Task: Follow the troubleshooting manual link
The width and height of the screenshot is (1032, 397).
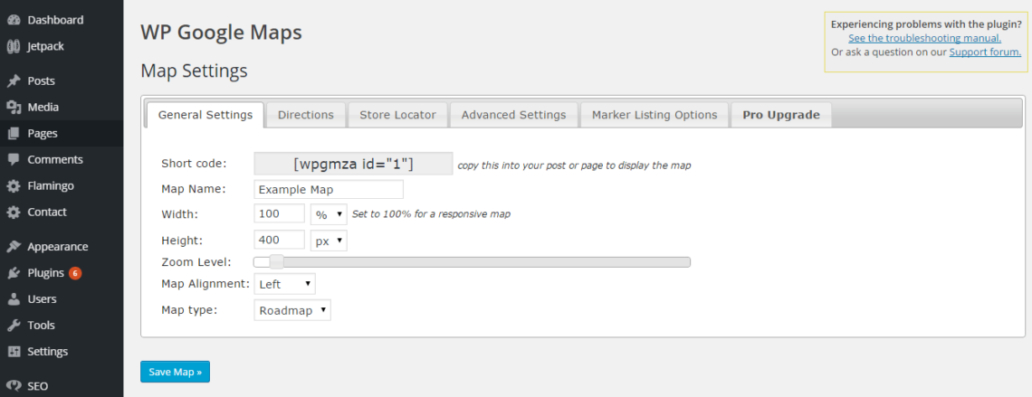Action: [x=924, y=38]
